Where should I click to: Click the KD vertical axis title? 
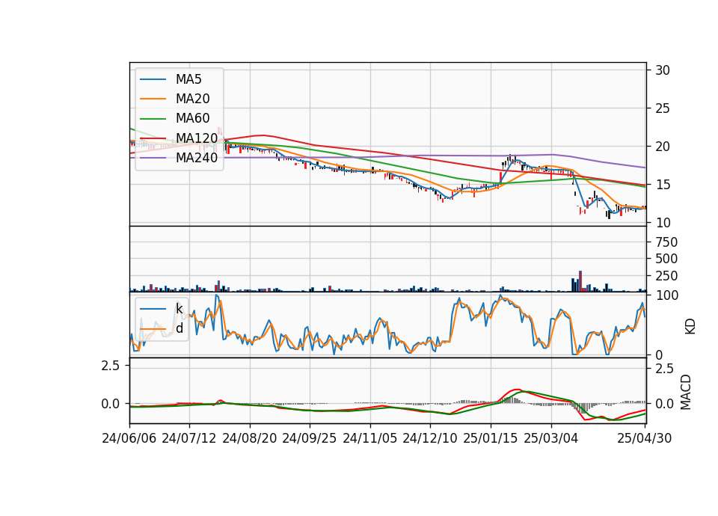click(690, 327)
